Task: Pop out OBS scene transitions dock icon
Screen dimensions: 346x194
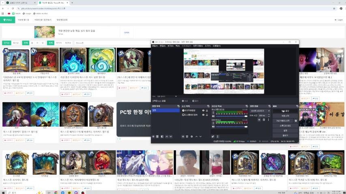Action: click(x=269, y=106)
